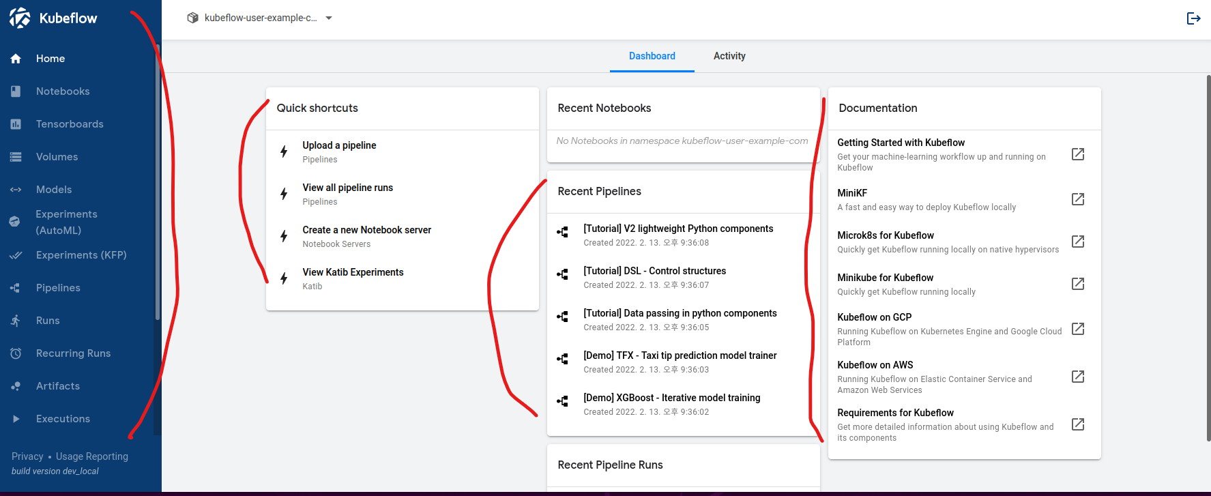Select the Pipelines sidebar icon
The height and width of the screenshot is (496, 1211).
[x=16, y=288]
